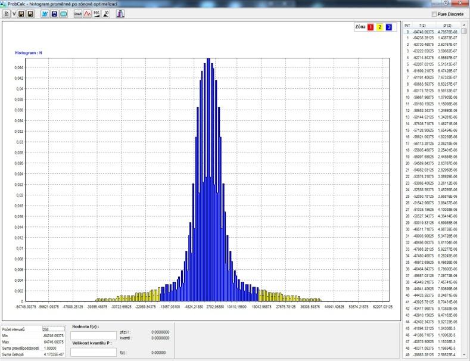Click the purple exit door icon
This screenshot has width=470, height=361.
point(120,14)
